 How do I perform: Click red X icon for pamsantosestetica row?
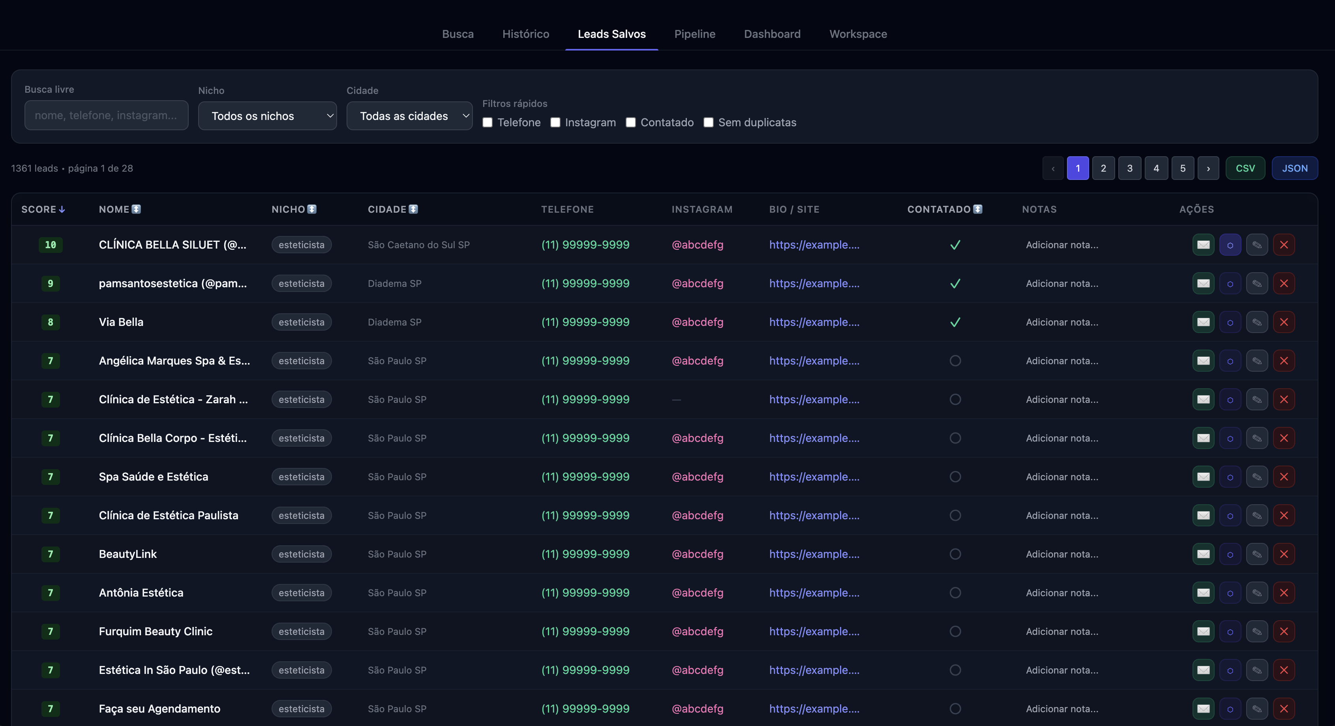tap(1284, 283)
